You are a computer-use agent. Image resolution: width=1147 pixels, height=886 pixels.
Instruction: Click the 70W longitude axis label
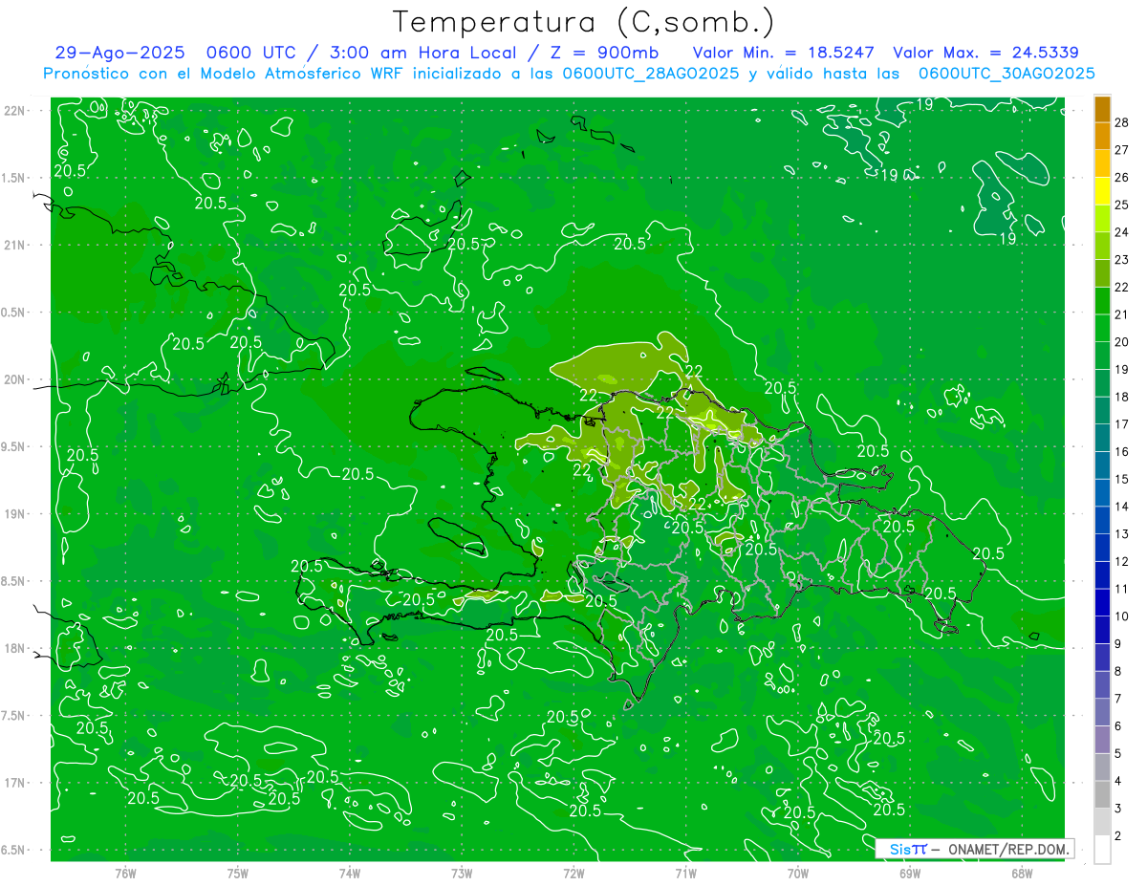(x=798, y=874)
